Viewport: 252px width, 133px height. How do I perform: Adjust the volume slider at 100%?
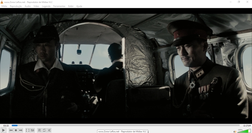pyautogui.click(x=244, y=131)
